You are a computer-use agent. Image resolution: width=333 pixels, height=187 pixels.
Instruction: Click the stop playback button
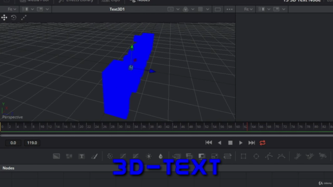pyautogui.click(x=230, y=143)
